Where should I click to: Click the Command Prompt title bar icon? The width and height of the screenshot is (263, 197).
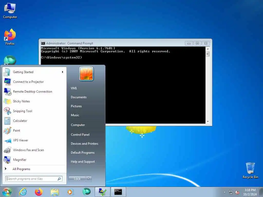click(43, 43)
